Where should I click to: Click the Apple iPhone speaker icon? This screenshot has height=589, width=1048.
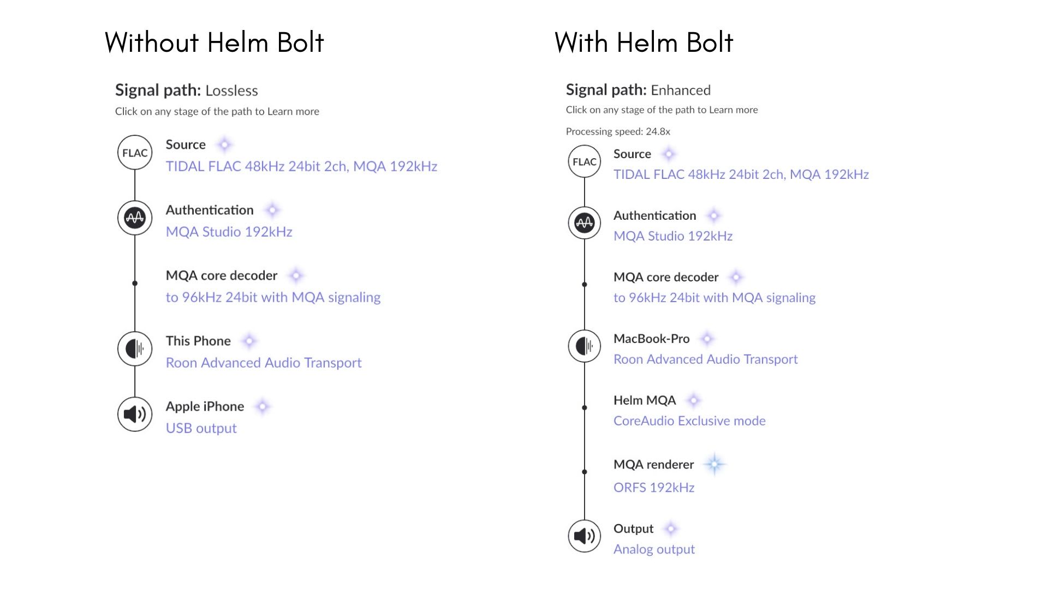[x=135, y=414]
